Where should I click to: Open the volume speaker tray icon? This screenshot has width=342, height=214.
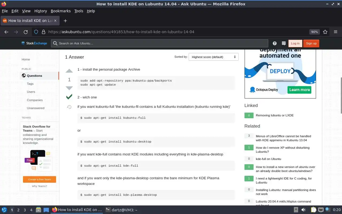tap(304, 210)
